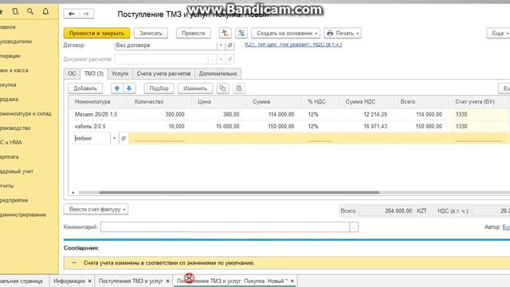Viewport: 510px width, 287px height.
Task: Open Продажа section in sidebar
Action: tap(9, 99)
